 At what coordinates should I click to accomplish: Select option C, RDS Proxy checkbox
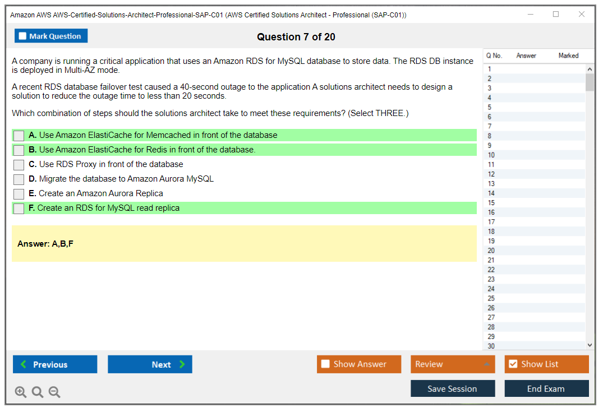tap(19, 165)
